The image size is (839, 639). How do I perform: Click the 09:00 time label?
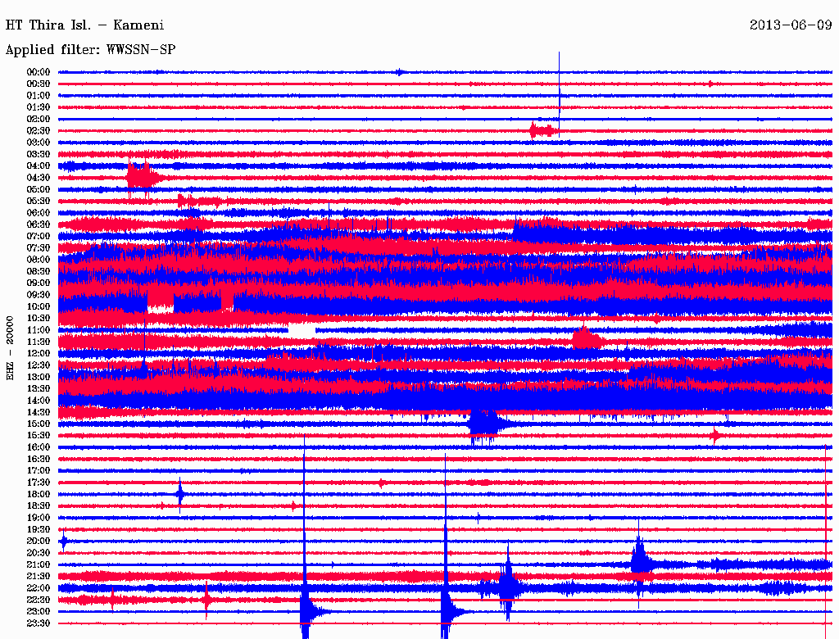tap(39, 283)
